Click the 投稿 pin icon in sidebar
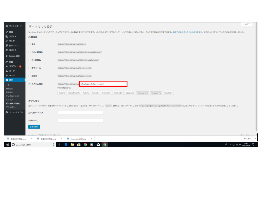The height and width of the screenshot is (197, 262). click(7, 32)
